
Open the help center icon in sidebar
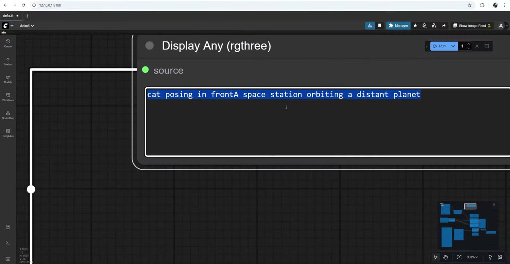pos(8,227)
